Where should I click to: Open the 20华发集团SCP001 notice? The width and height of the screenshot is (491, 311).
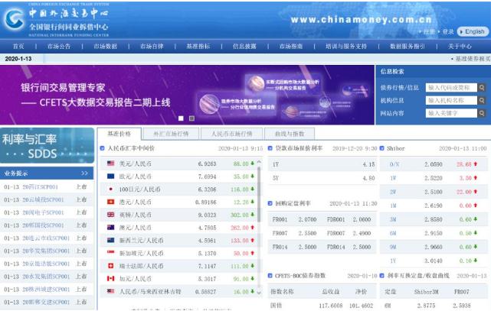point(46,251)
